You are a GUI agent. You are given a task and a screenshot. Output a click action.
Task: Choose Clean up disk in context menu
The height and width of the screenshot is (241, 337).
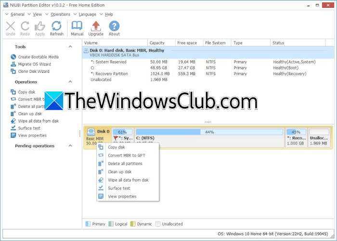click(x=128, y=172)
